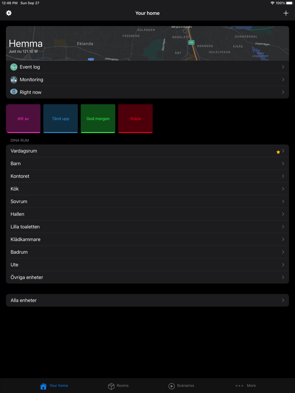Expand Kök chevron
The image size is (295, 393).
tap(283, 189)
